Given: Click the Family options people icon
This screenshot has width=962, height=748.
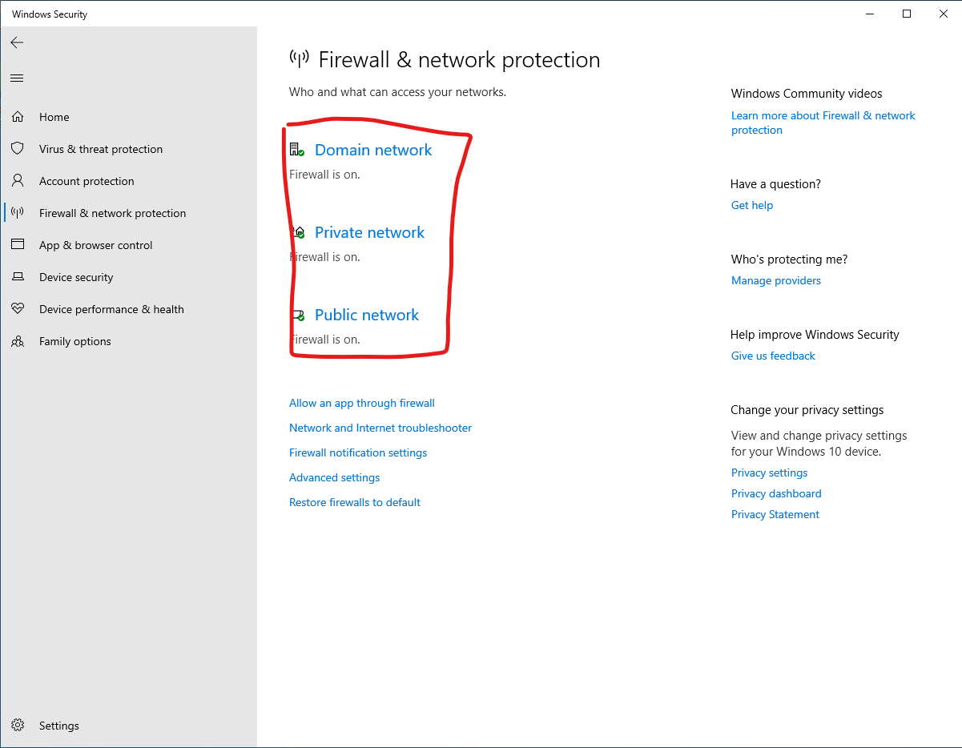Looking at the screenshot, I should [x=18, y=341].
